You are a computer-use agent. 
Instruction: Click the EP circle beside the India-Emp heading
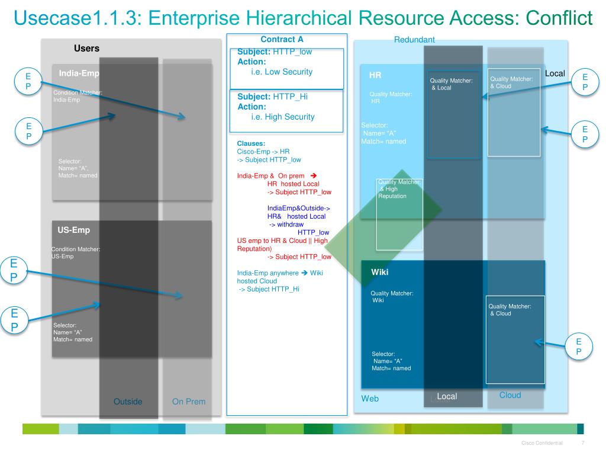coord(28,81)
